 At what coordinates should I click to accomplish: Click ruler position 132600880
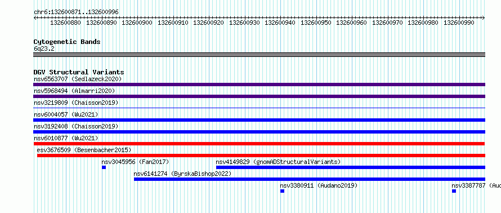(x=65, y=23)
